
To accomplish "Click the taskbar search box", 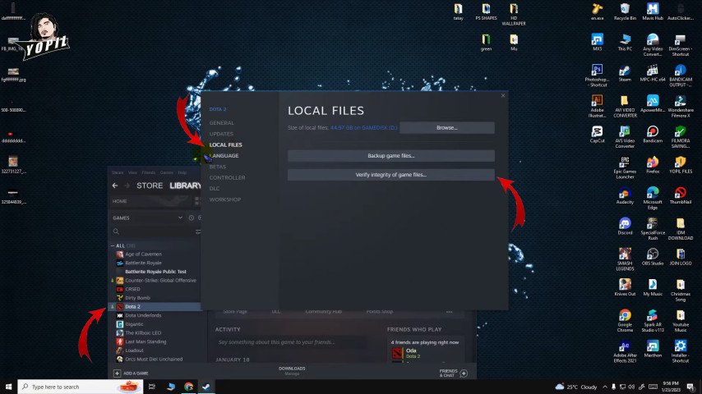I will pos(80,387).
